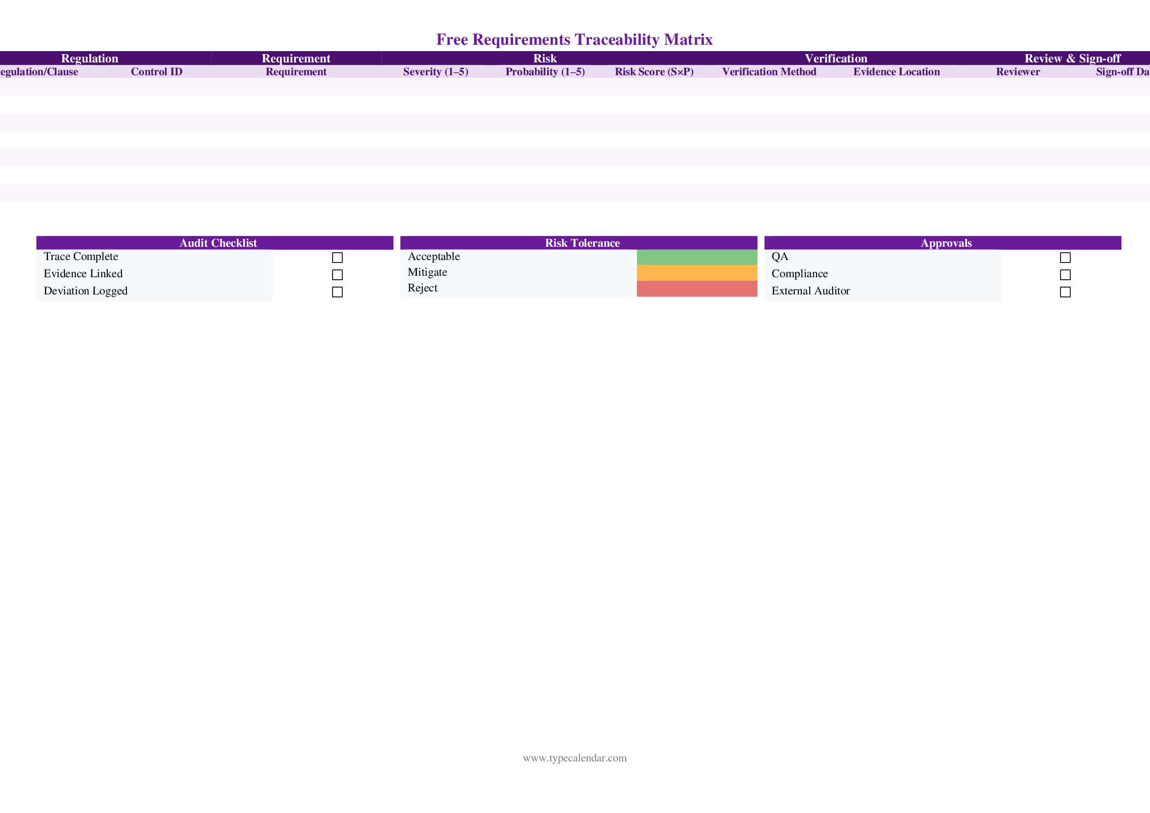Click the Requirement column subheader

[296, 72]
